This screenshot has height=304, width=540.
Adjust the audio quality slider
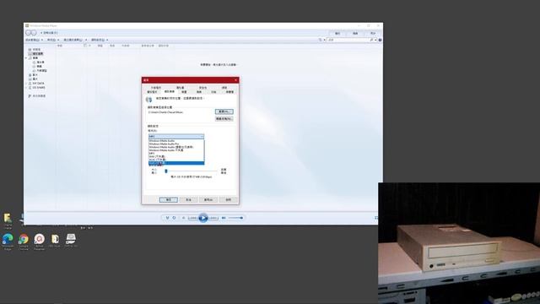click(x=166, y=171)
